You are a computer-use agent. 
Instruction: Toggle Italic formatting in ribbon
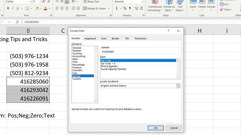pos(13,8)
